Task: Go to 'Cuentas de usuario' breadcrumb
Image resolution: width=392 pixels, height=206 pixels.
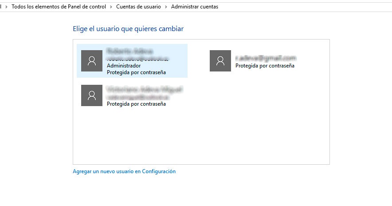Action: coord(138,7)
